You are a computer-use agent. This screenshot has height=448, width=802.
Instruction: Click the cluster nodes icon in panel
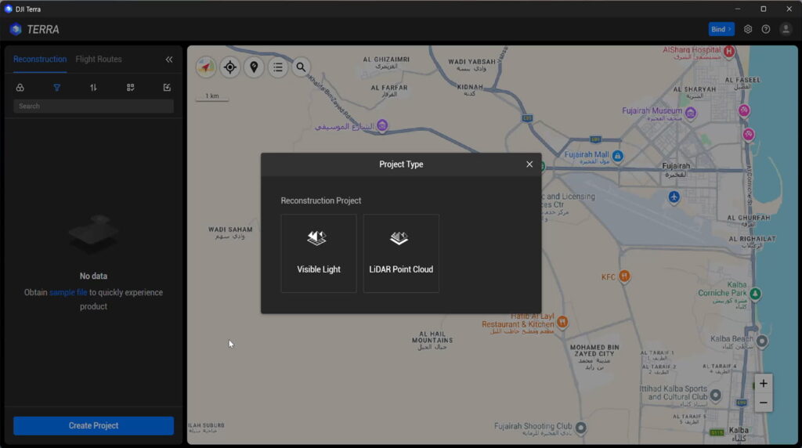[20, 88]
